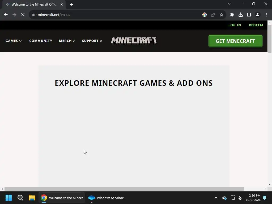Viewport: 272px width, 204px height.
Task: Stop loading the page
Action: click(x=23, y=15)
